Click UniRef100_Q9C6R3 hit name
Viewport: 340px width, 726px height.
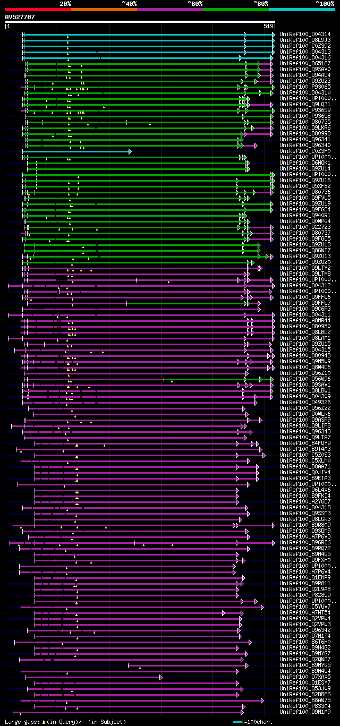(x=305, y=309)
